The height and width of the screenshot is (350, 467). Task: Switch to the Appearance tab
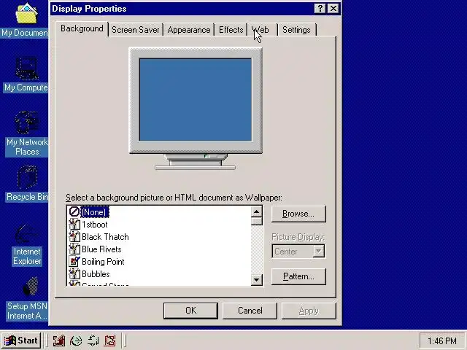coord(189,30)
